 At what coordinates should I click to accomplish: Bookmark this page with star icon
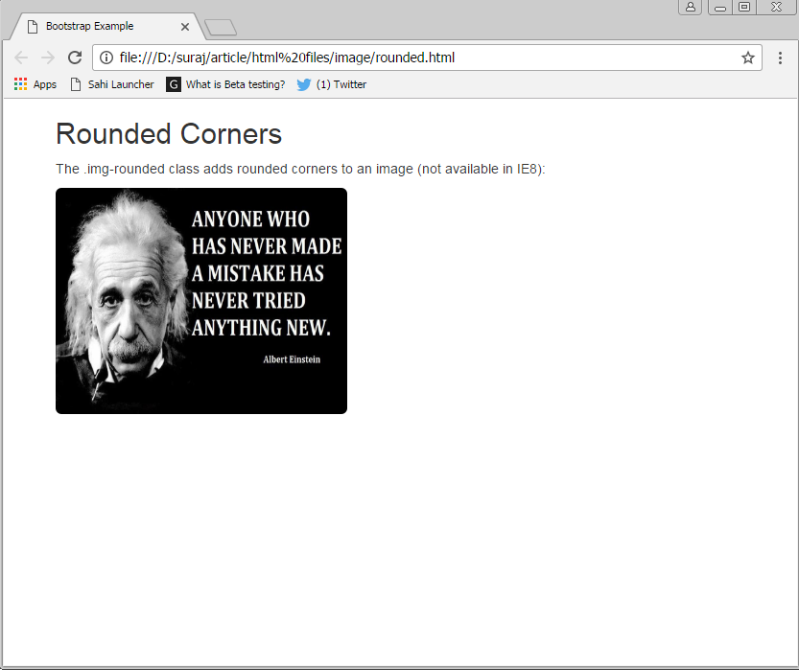[747, 58]
